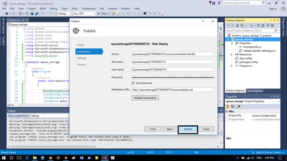Screen dimensions: 287x161
Task: Expand the Program.cs tree node
Action: tap(231, 66)
